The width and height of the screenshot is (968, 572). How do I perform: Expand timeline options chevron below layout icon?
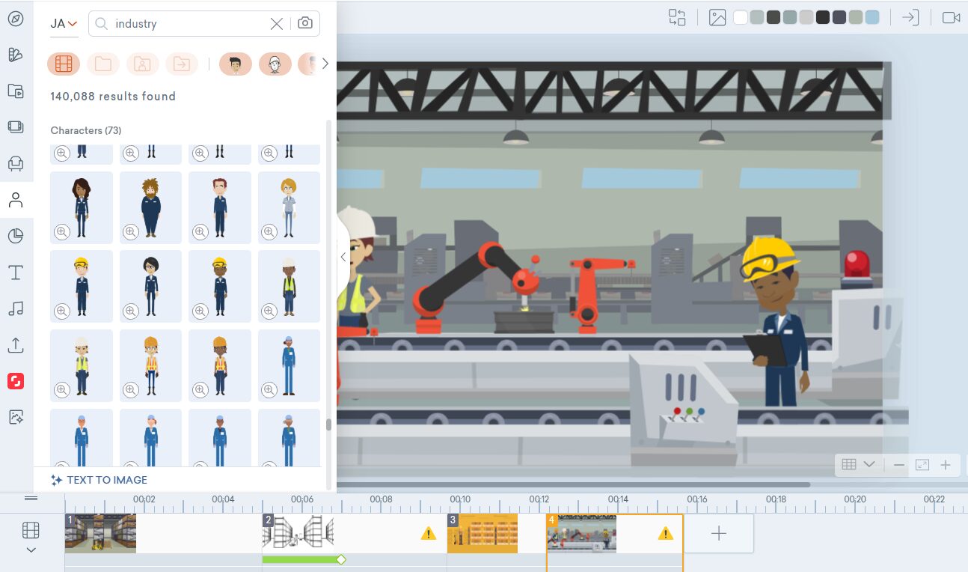(31, 550)
